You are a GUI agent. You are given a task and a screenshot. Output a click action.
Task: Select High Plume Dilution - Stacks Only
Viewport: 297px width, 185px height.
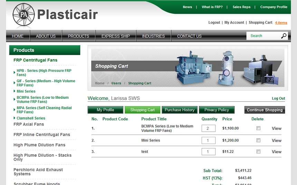[x=42, y=157]
